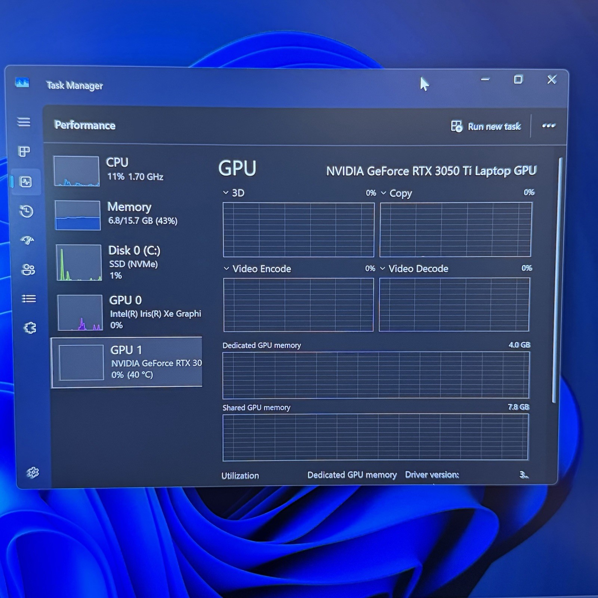The image size is (598, 598).
Task: Select the Disk 0 (C:) item
Action: coord(128,262)
